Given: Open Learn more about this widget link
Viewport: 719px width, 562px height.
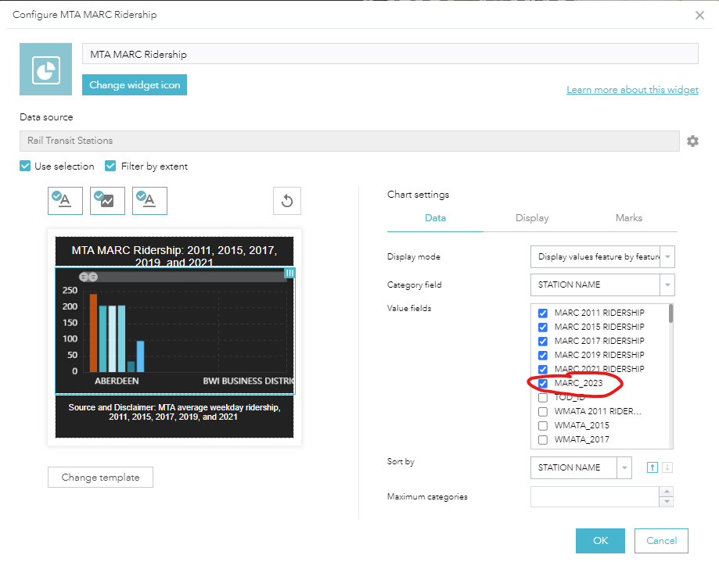Looking at the screenshot, I should click(632, 90).
